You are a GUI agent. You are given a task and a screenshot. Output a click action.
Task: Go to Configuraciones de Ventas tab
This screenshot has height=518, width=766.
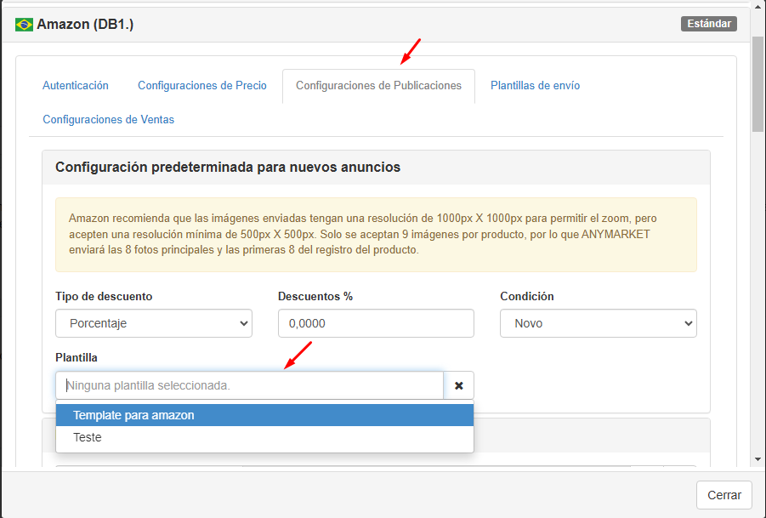pos(109,120)
